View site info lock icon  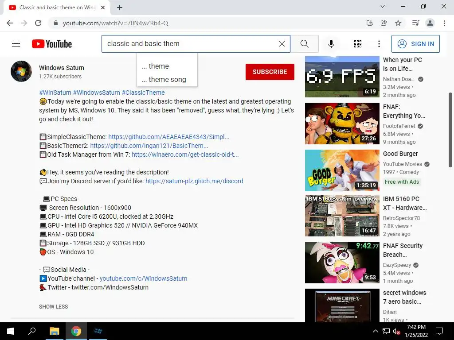click(x=56, y=23)
